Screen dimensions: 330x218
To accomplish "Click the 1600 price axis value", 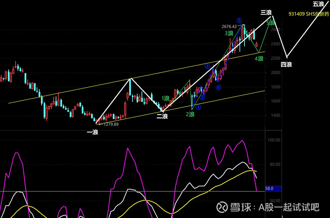I will point(276,101).
